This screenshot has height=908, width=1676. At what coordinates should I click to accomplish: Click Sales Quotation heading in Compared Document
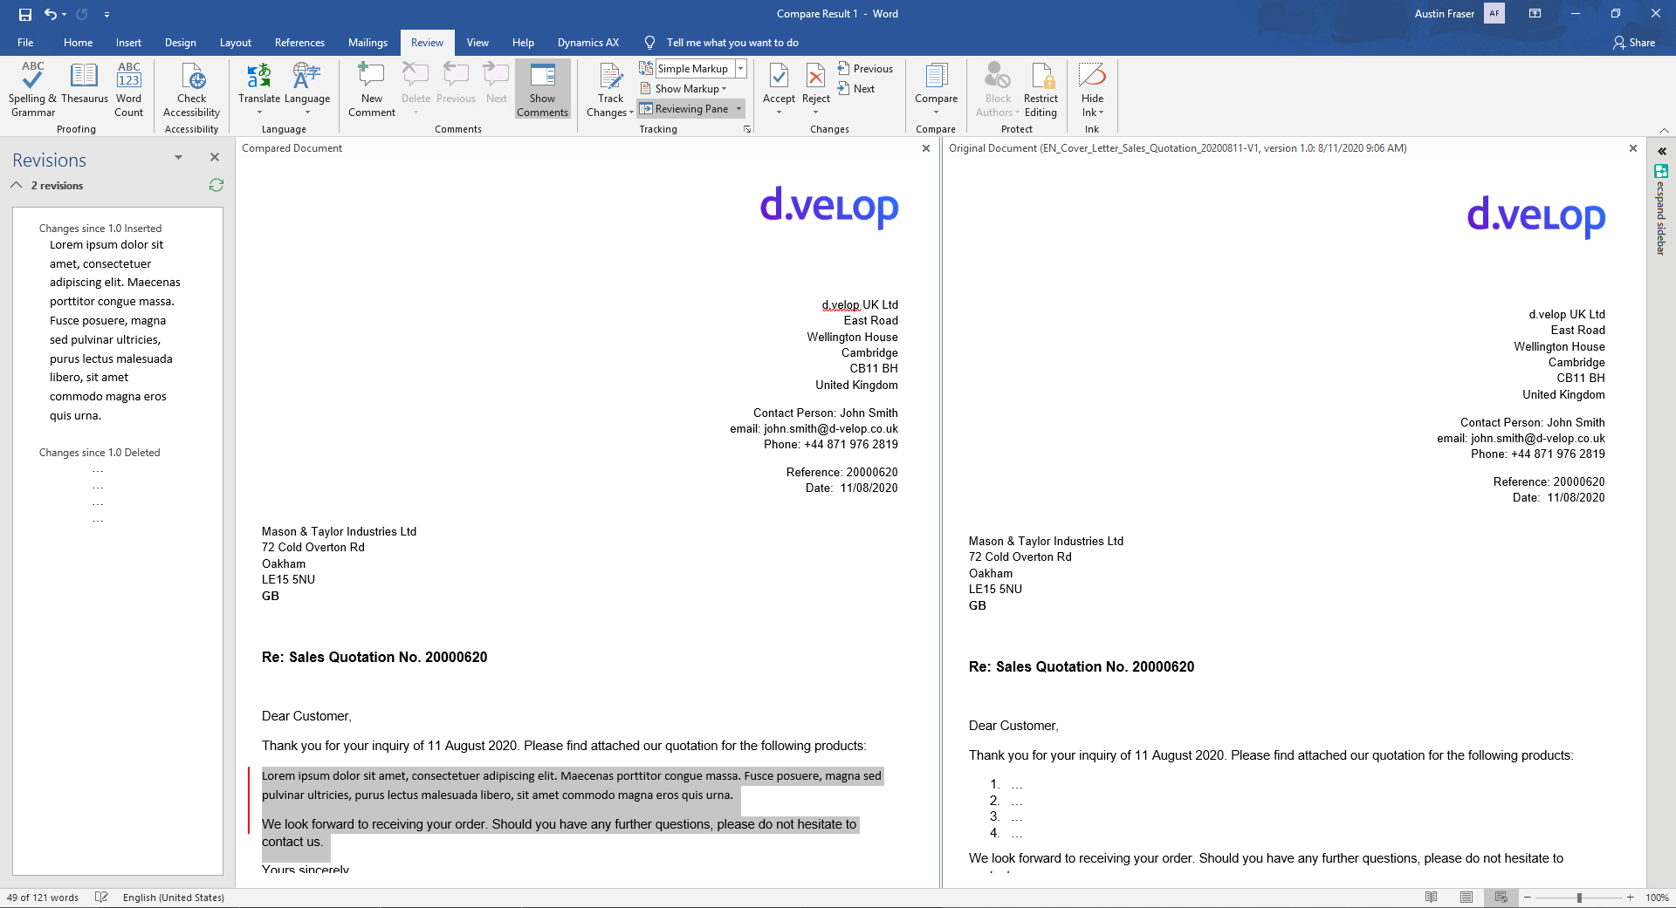[x=374, y=657]
